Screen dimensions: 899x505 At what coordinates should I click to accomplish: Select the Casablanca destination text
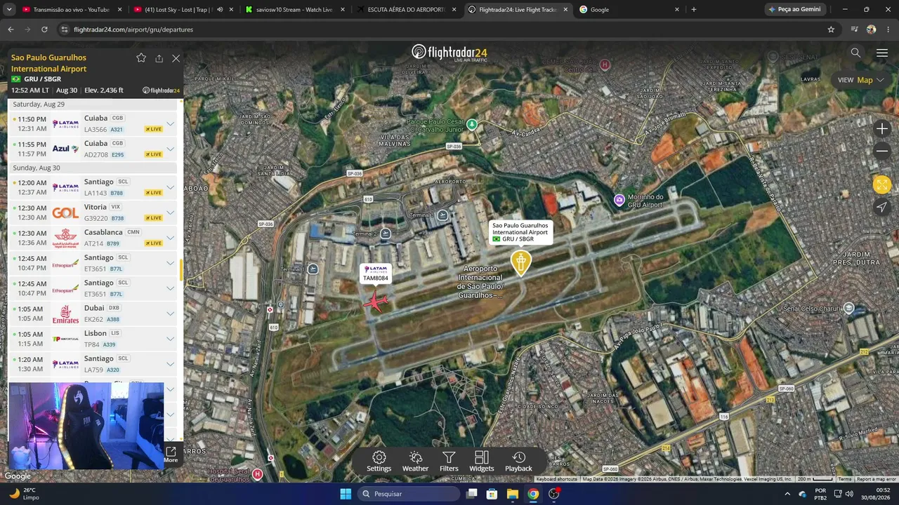tap(103, 232)
